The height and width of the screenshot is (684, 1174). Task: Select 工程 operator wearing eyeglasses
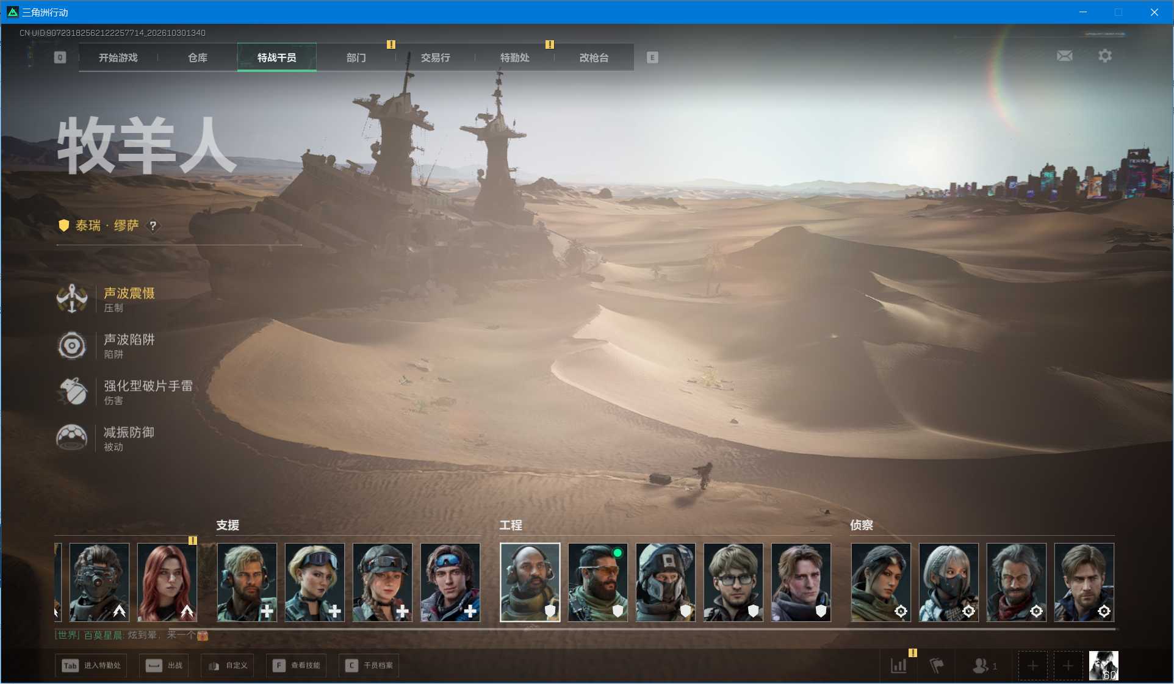click(733, 583)
